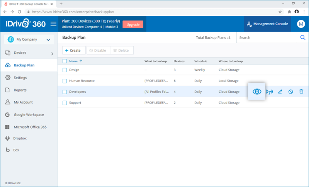Viewport: 309px width, 187px height.
Task: Click the Create backup plan button
Action: pos(73,50)
